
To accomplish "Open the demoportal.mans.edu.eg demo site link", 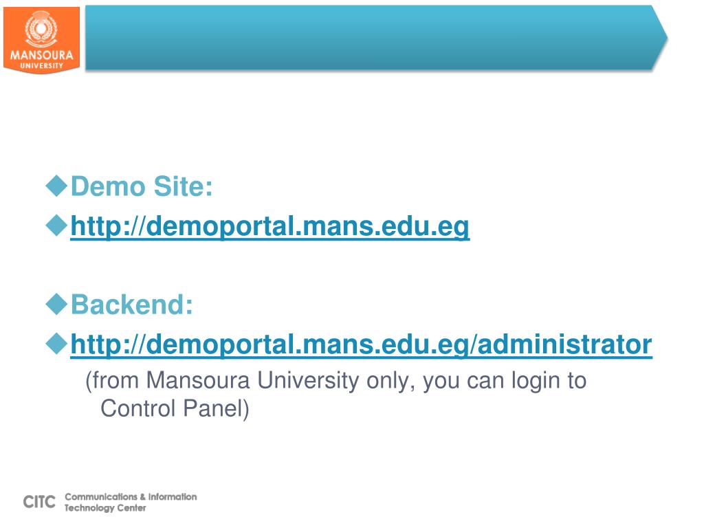I will click(269, 226).
